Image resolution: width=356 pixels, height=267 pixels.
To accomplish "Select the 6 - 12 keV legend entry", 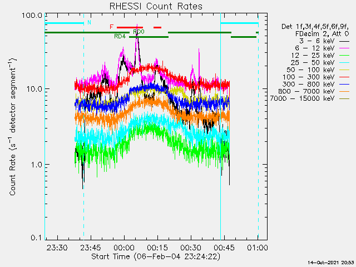I will (x=322, y=48).
